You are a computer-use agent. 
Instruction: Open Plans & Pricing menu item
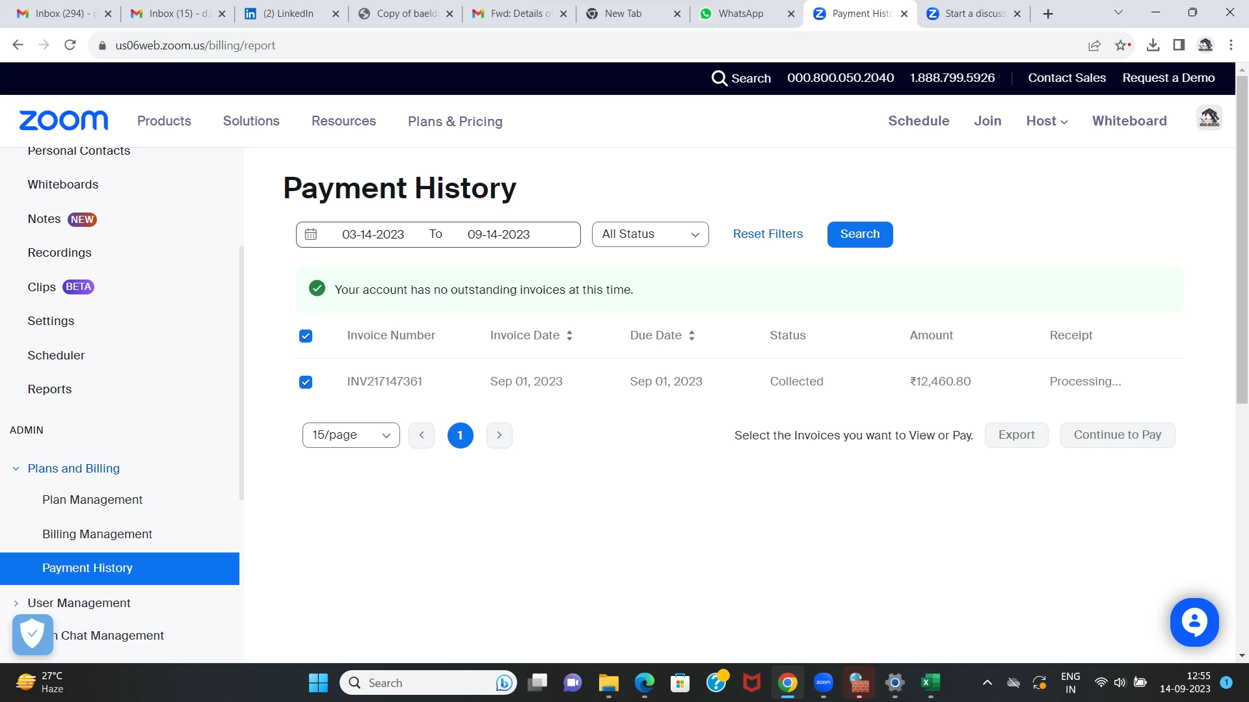pos(455,122)
